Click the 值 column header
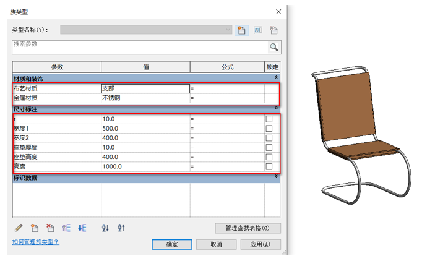Image resolution: width=422 pixels, height=261 pixels. pos(145,67)
